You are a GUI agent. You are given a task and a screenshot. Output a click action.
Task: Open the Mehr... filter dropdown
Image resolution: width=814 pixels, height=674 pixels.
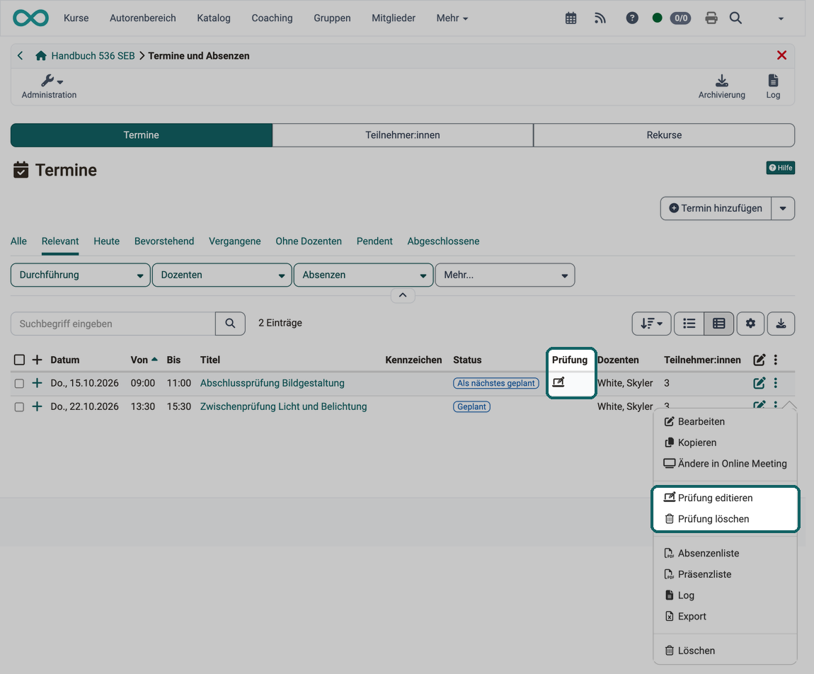pyautogui.click(x=505, y=275)
